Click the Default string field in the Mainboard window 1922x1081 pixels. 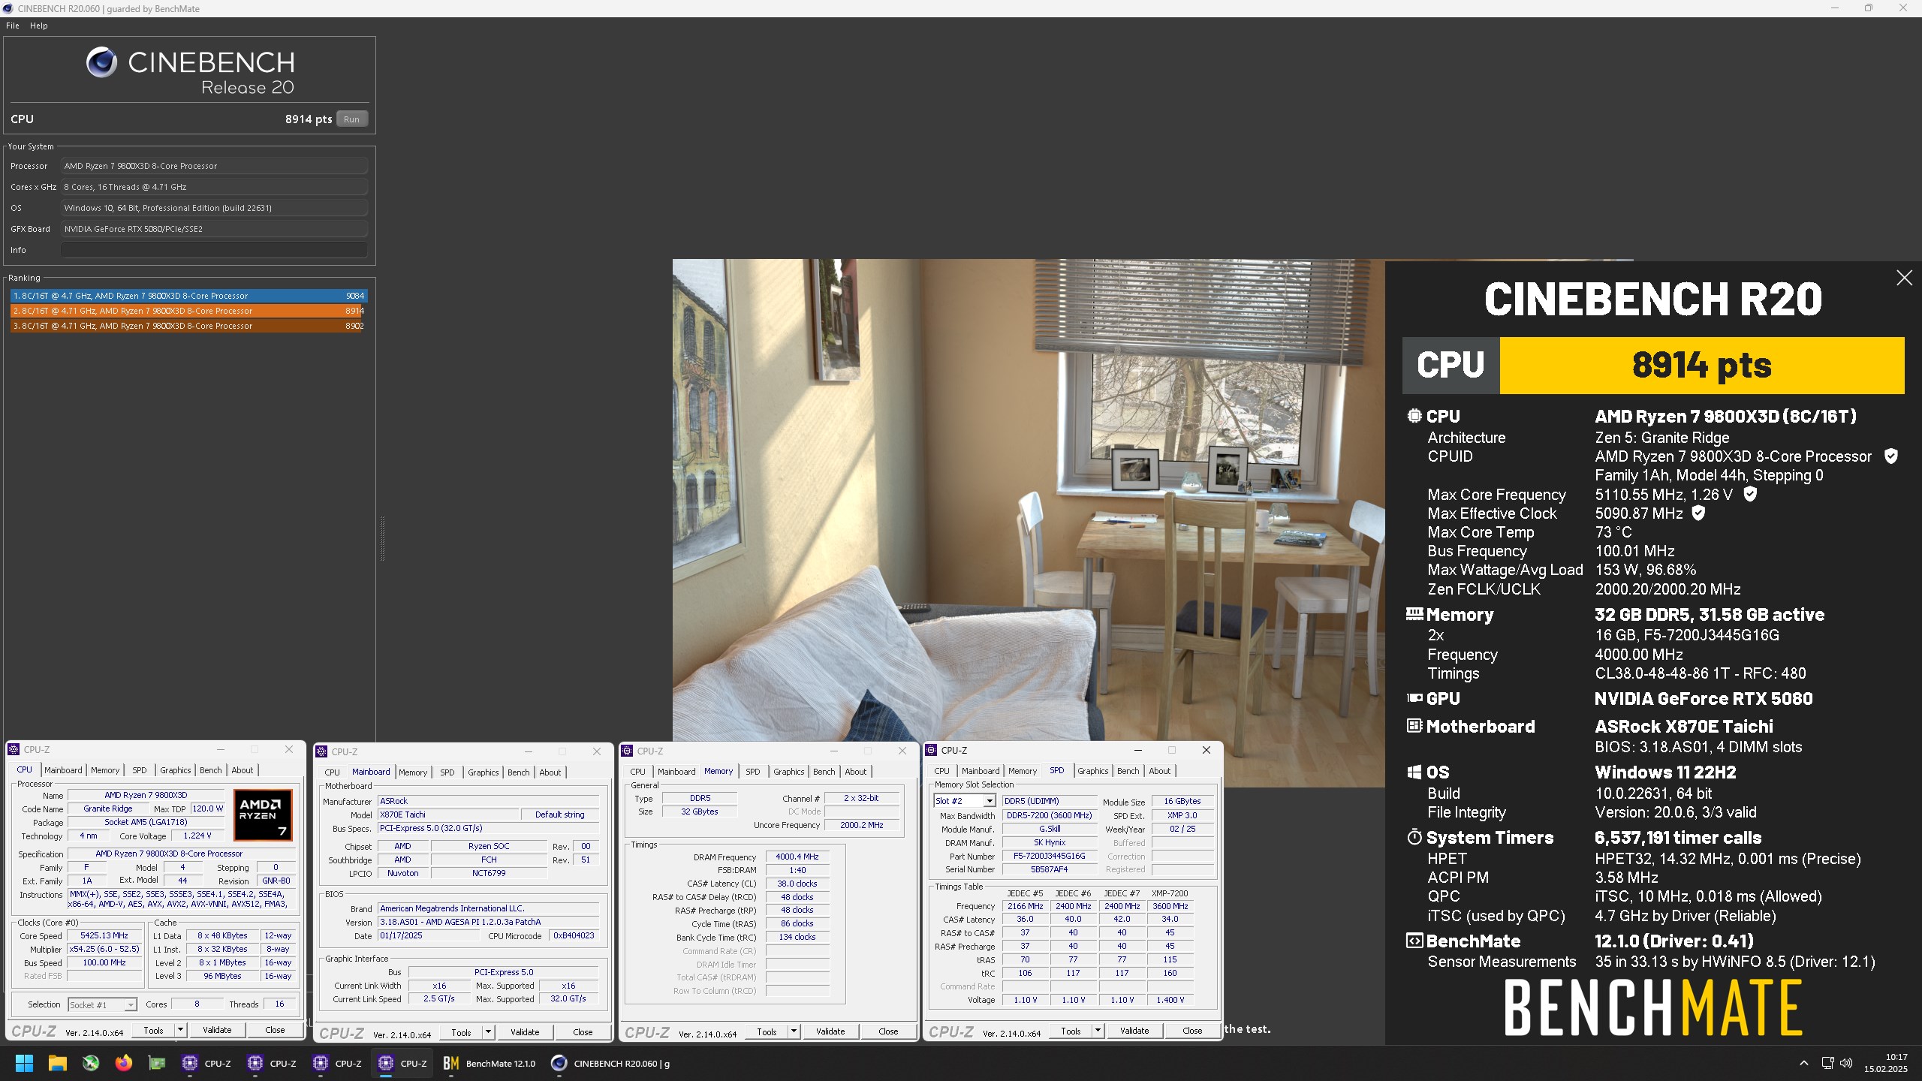559,815
